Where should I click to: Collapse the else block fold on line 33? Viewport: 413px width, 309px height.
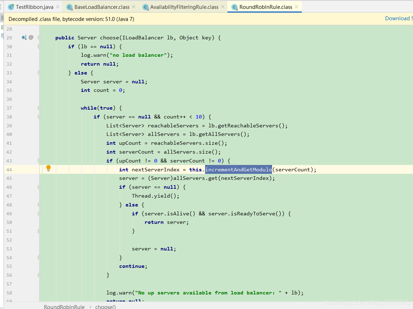pyautogui.click(x=40, y=73)
